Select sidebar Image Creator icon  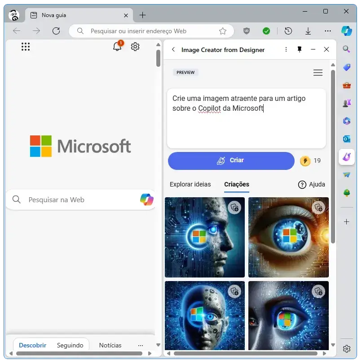click(346, 157)
